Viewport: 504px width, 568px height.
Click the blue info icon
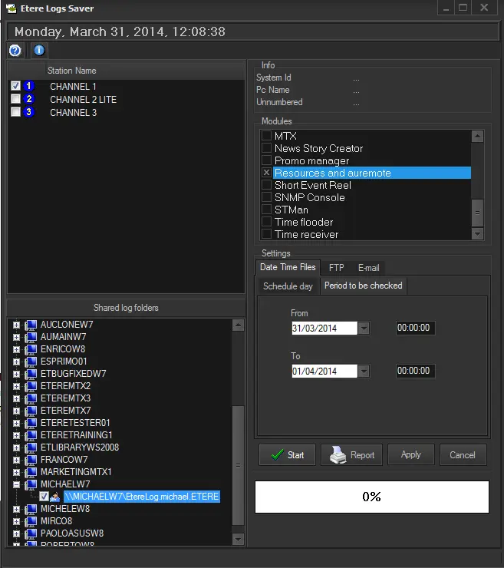point(38,51)
